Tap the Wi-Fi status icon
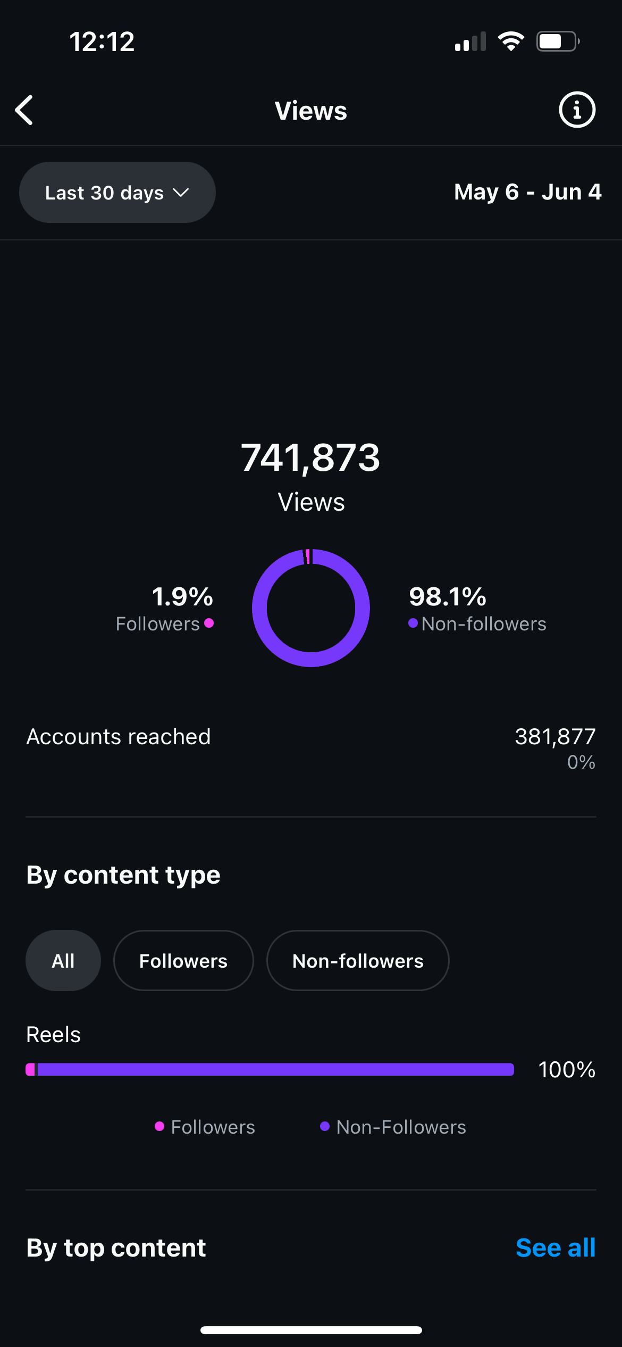The height and width of the screenshot is (1347, 622). tap(511, 41)
